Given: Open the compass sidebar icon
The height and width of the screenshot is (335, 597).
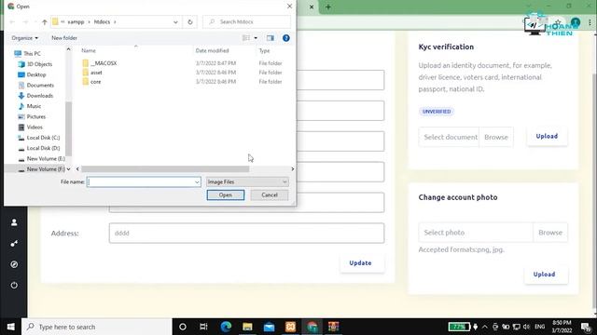Looking at the screenshot, I should pyautogui.click(x=14, y=264).
